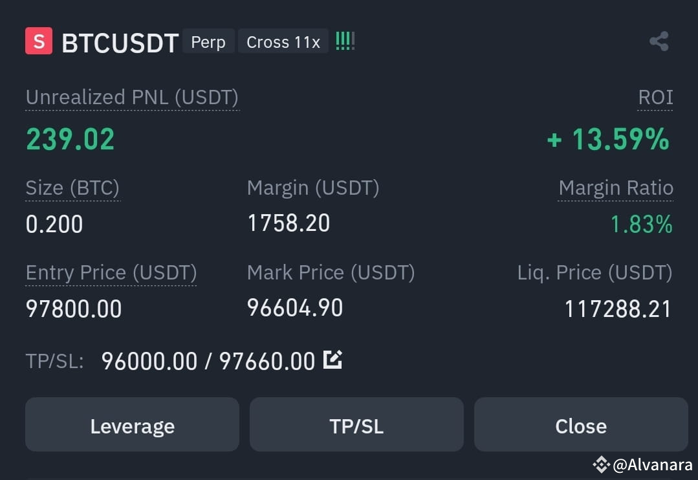698x480 pixels.
Task: Edit TP/SL with the pencil icon
Action: click(333, 359)
